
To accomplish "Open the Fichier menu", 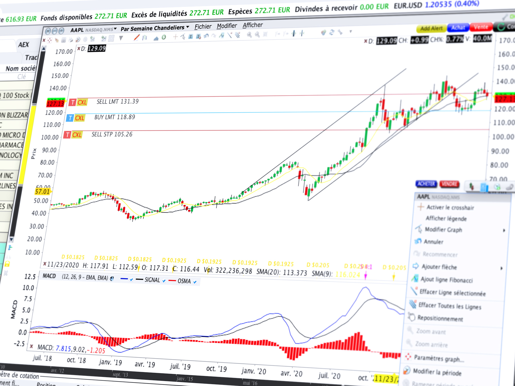I will pos(203,27).
